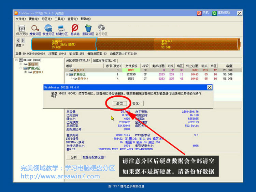
Task: Select 软件(4) in the left tree
Action: [38, 72]
